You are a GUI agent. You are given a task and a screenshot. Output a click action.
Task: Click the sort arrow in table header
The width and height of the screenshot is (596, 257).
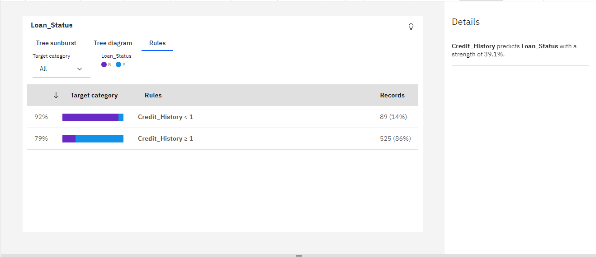(x=56, y=95)
